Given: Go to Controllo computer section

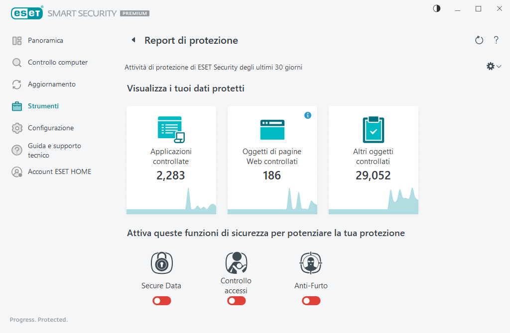Looking at the screenshot, I should click(57, 63).
